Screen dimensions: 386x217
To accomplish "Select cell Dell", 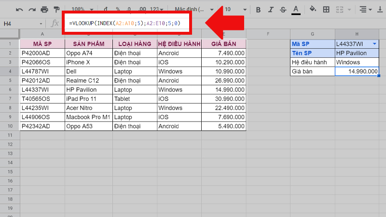I will (89, 71).
